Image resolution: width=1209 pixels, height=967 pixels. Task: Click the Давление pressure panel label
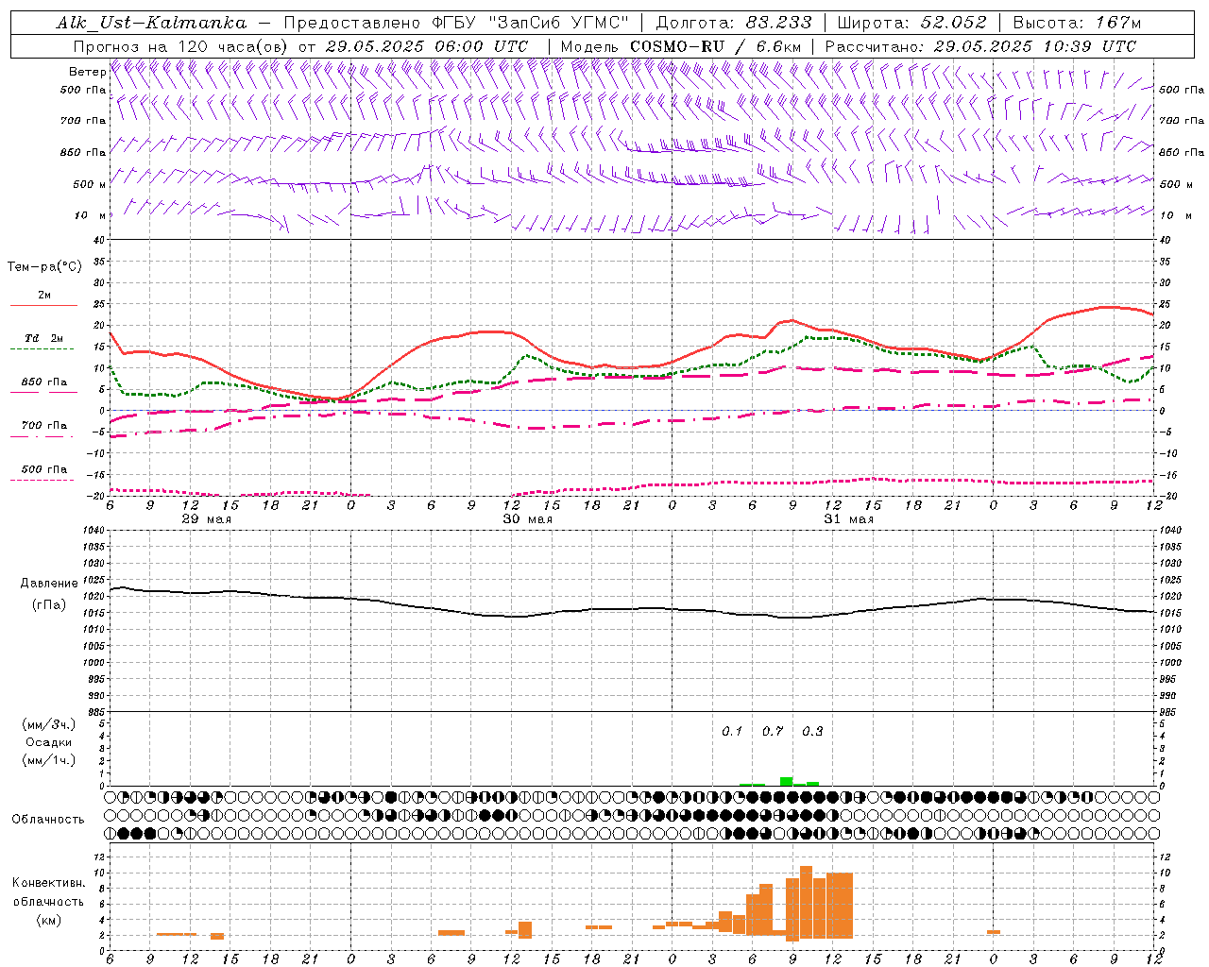pos(48,584)
